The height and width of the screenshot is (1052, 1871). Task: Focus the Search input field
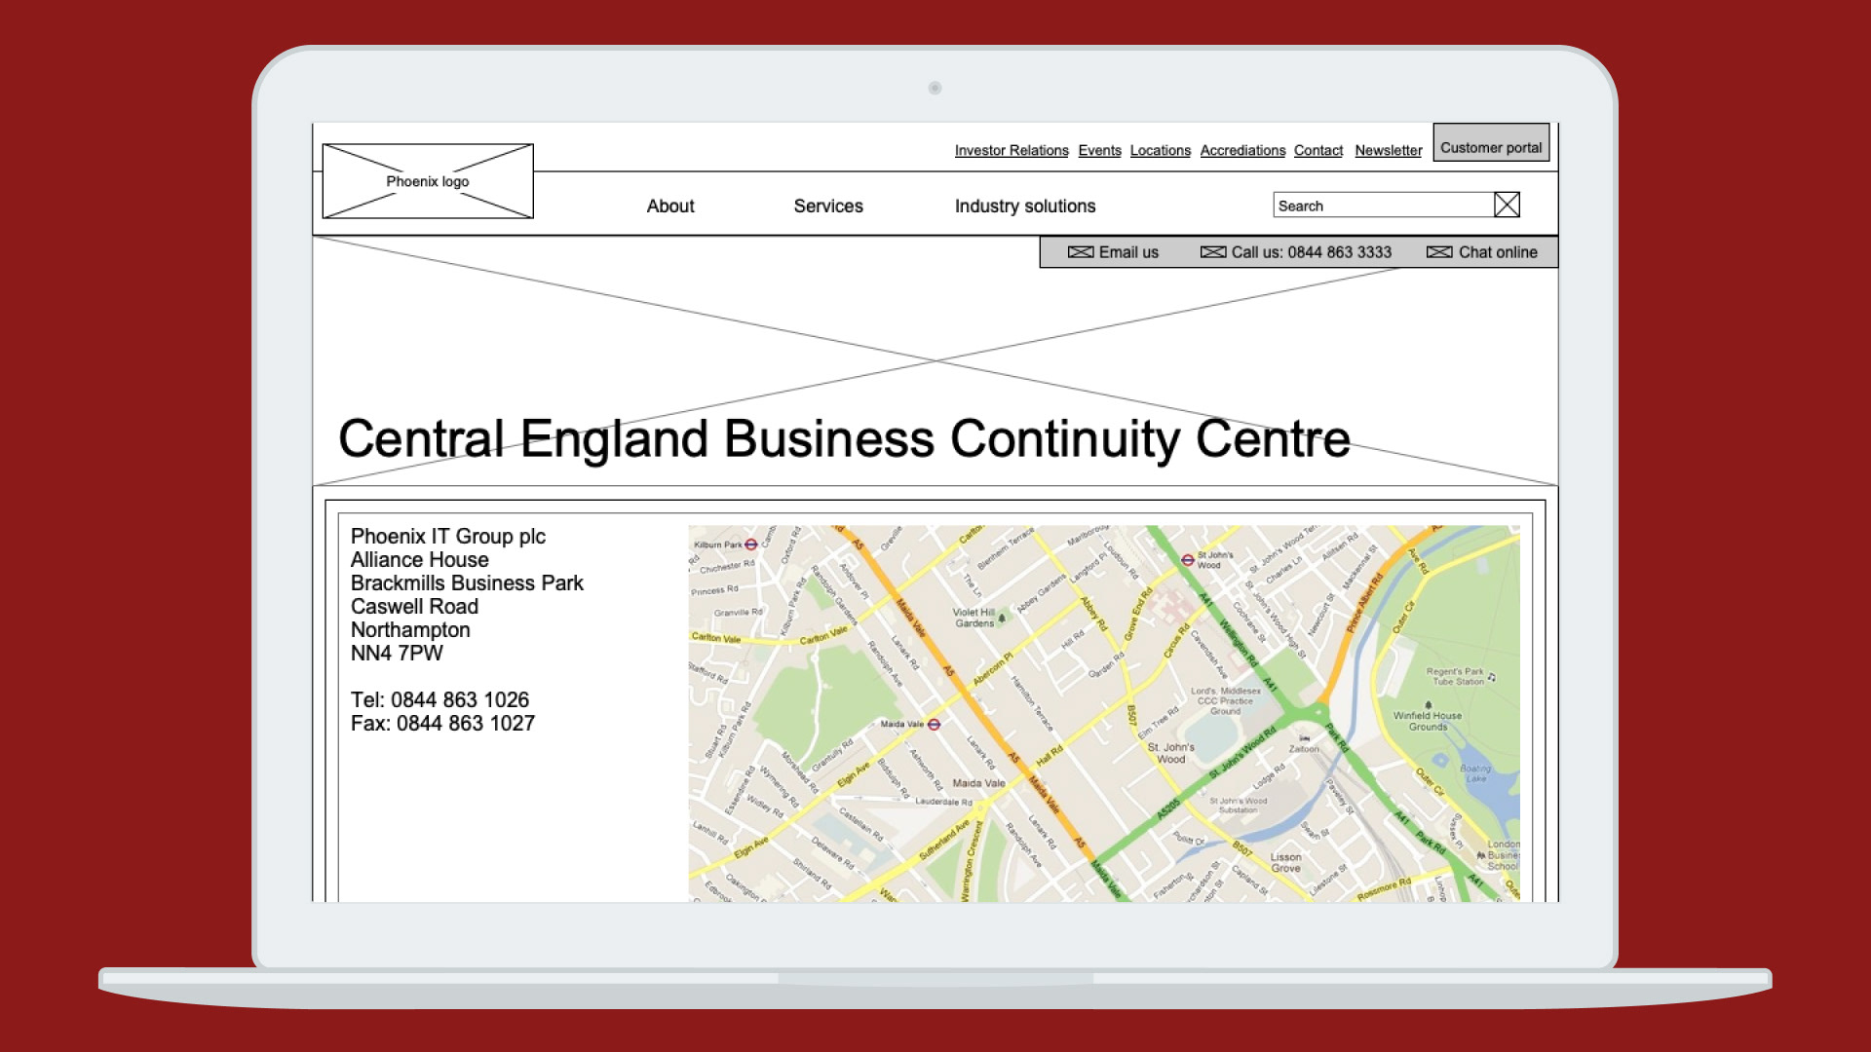tap(1384, 206)
